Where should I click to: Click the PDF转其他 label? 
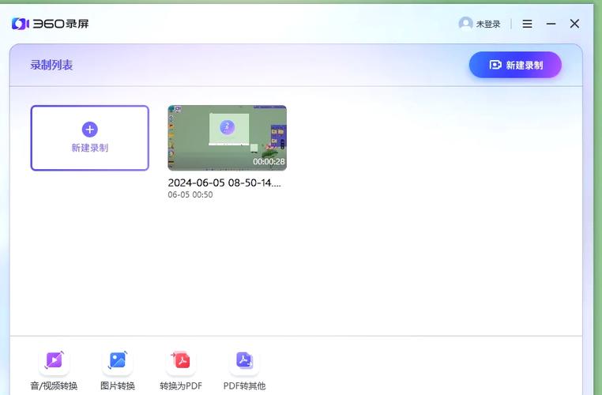pos(244,386)
